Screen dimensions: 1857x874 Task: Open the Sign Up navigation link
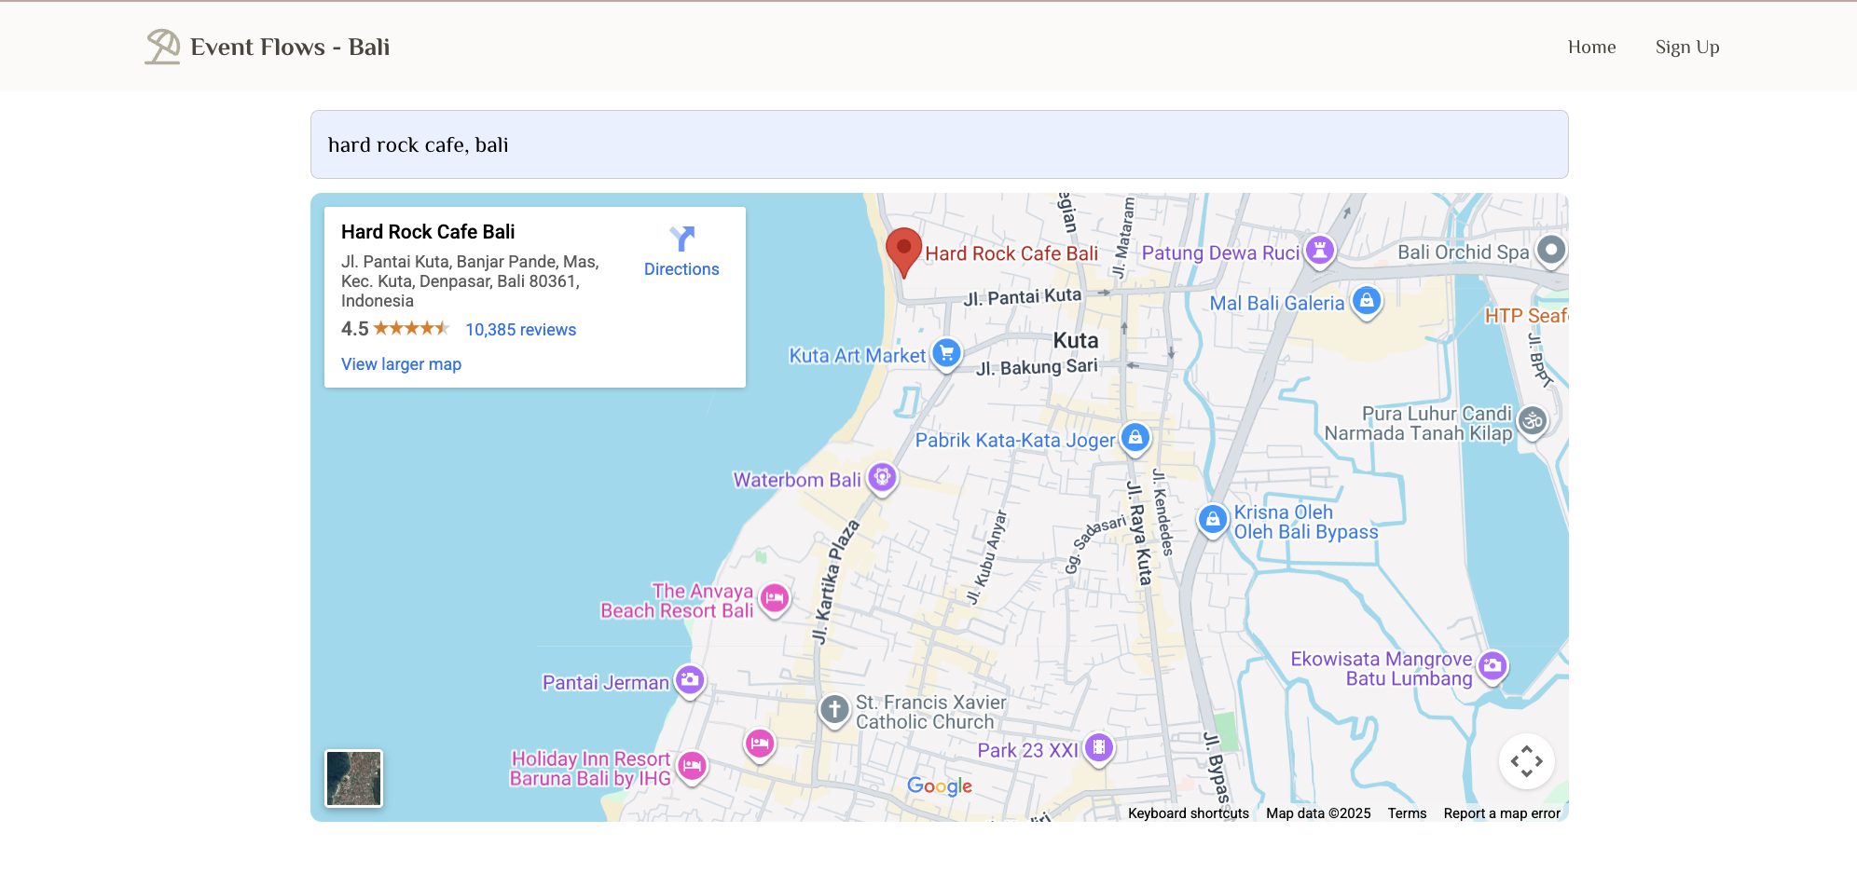(1687, 47)
